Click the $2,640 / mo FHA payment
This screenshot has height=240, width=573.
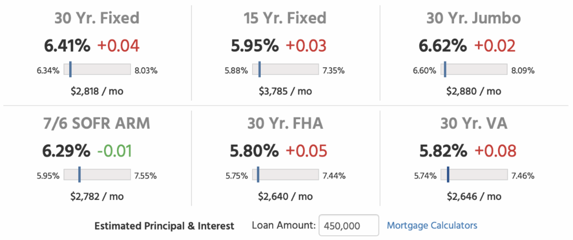click(285, 196)
